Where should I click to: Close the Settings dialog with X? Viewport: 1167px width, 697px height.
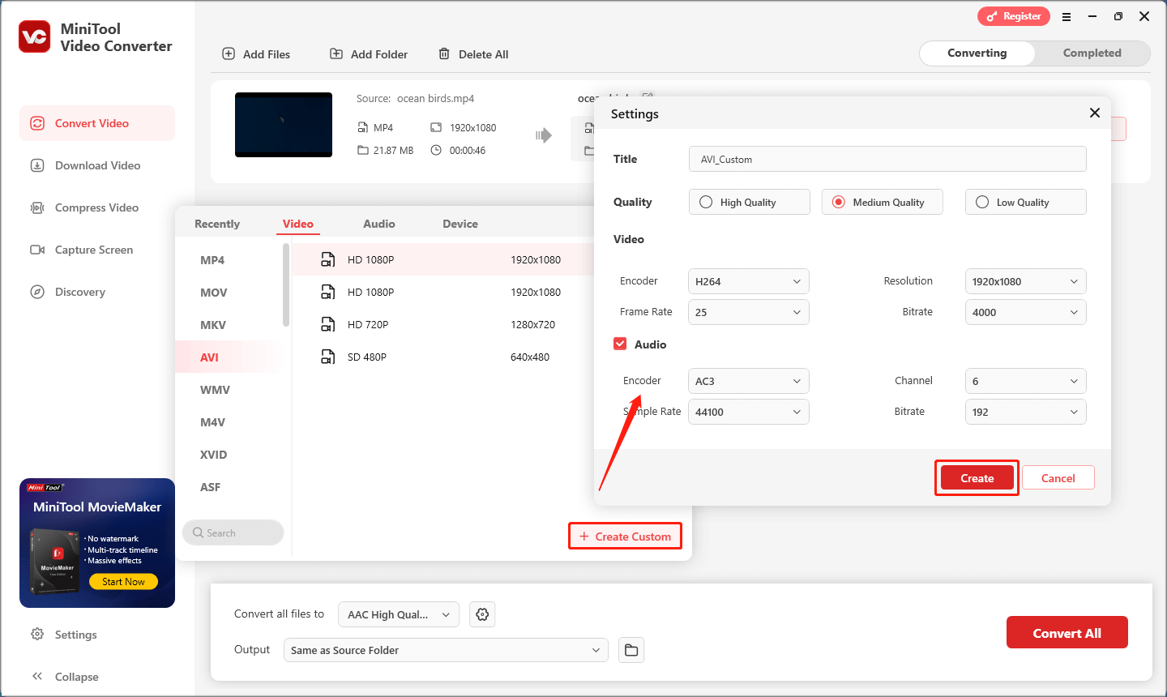coord(1095,113)
